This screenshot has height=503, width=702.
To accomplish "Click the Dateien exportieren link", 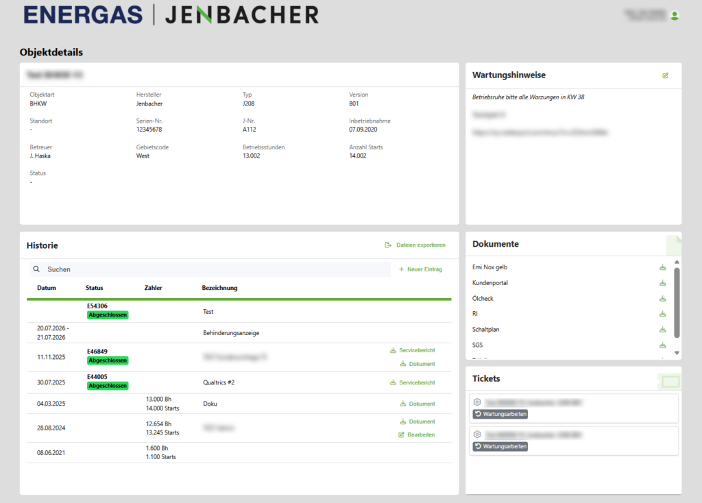I will coord(415,245).
